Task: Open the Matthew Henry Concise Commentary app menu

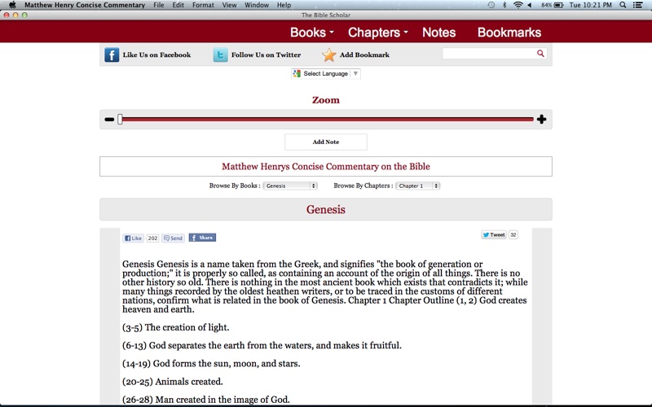Action: coord(85,5)
